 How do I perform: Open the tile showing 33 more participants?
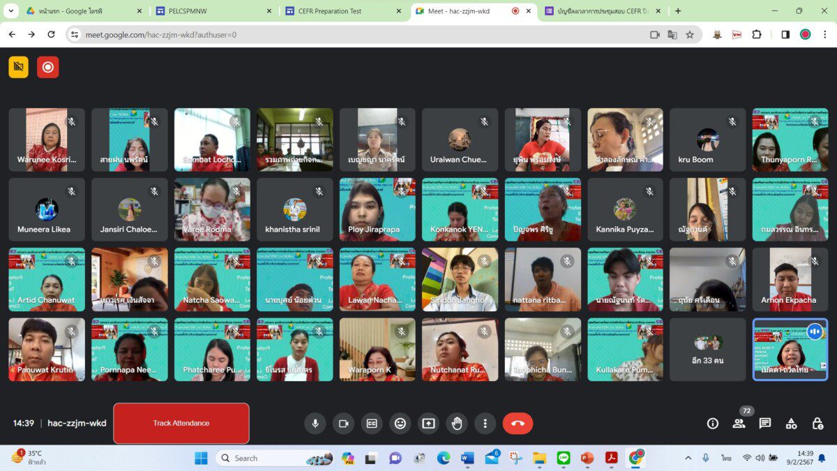coord(708,350)
